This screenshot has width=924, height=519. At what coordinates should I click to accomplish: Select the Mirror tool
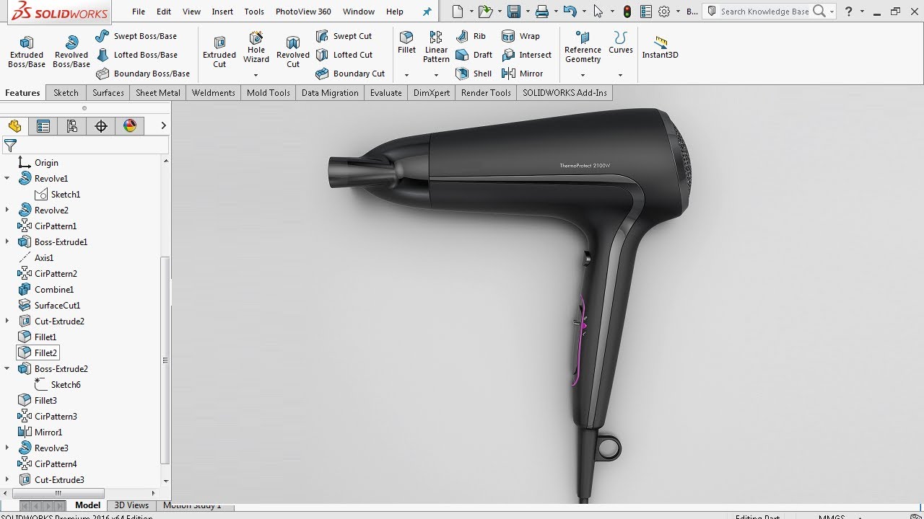coord(523,74)
